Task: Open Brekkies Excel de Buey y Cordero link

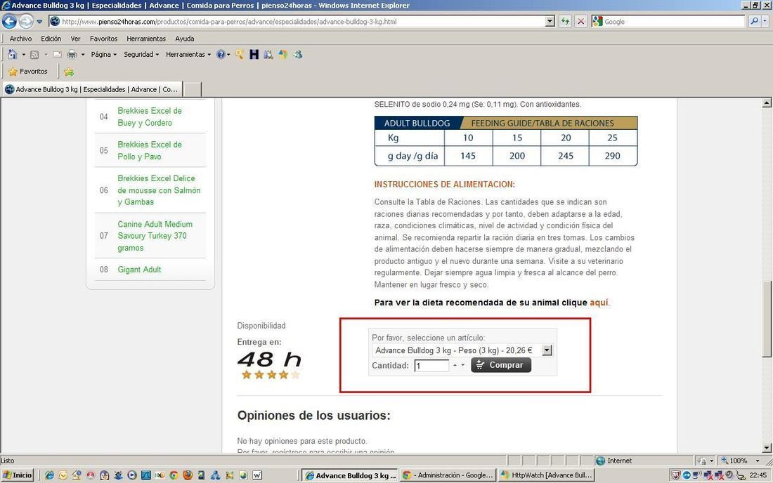Action: click(150, 117)
